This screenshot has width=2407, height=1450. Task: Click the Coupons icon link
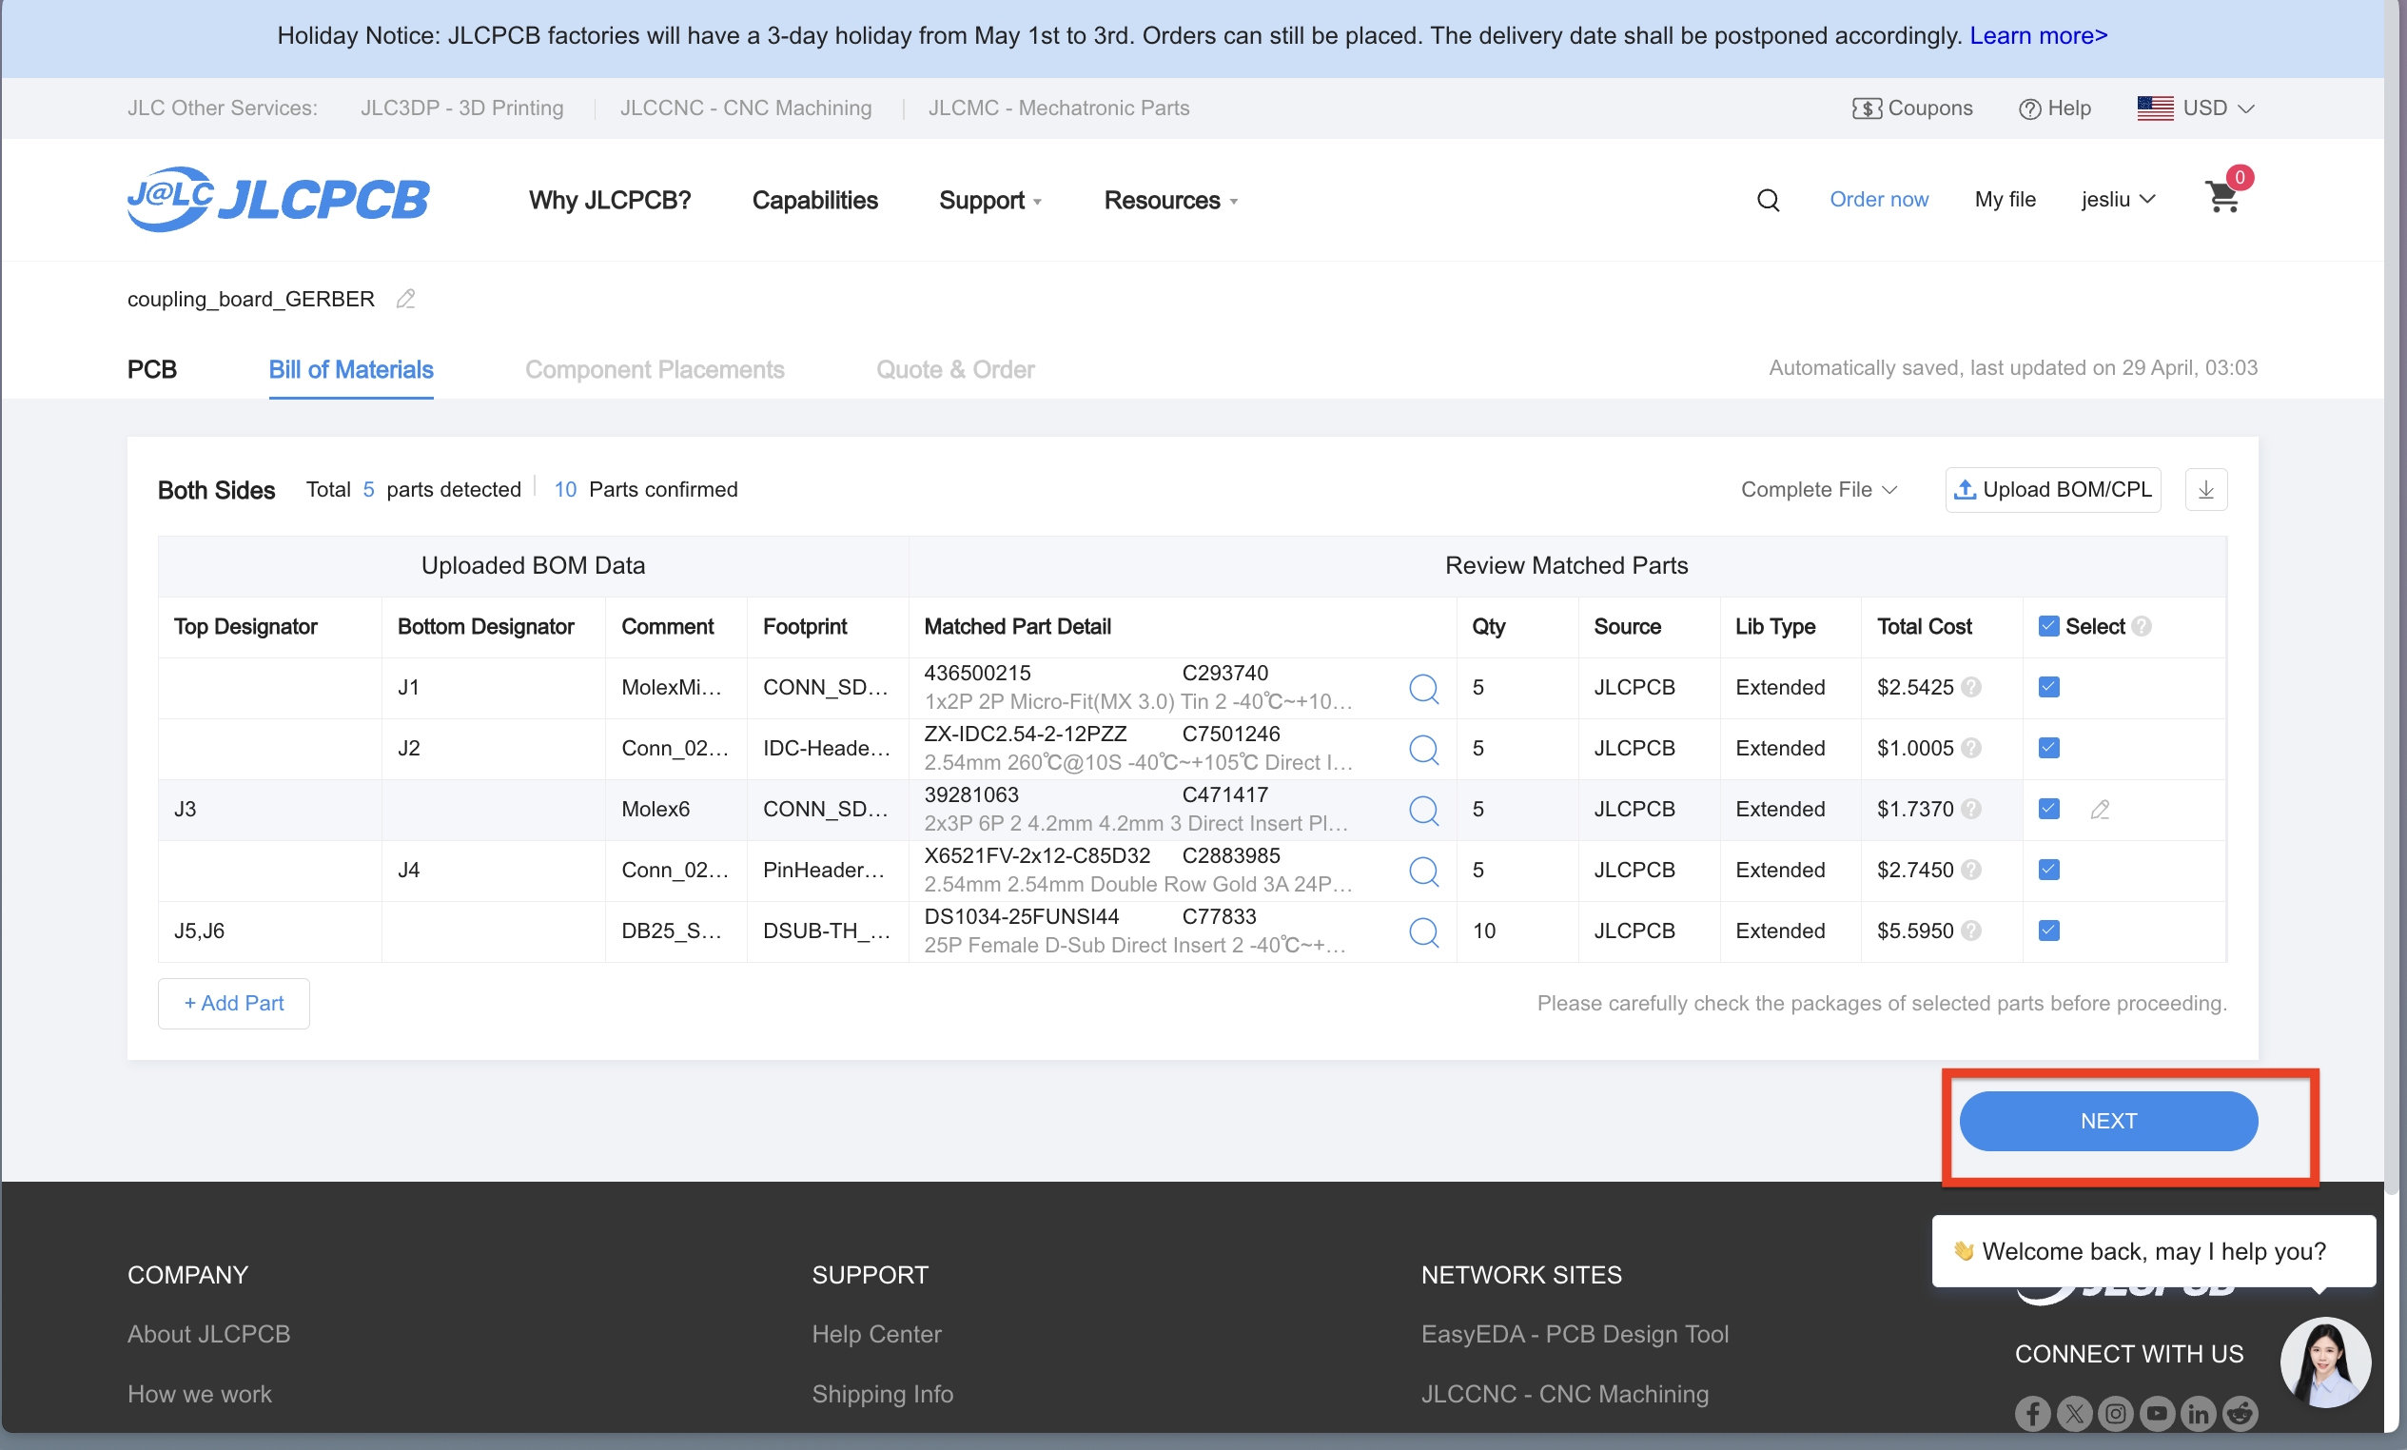click(x=1911, y=108)
